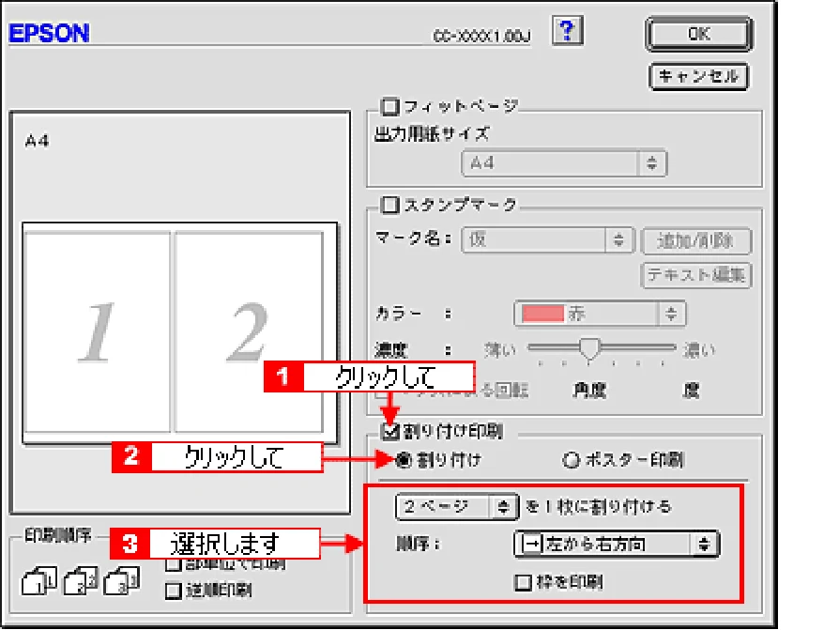Click the 角度 label
This screenshot has width=839, height=630.
coord(589,391)
